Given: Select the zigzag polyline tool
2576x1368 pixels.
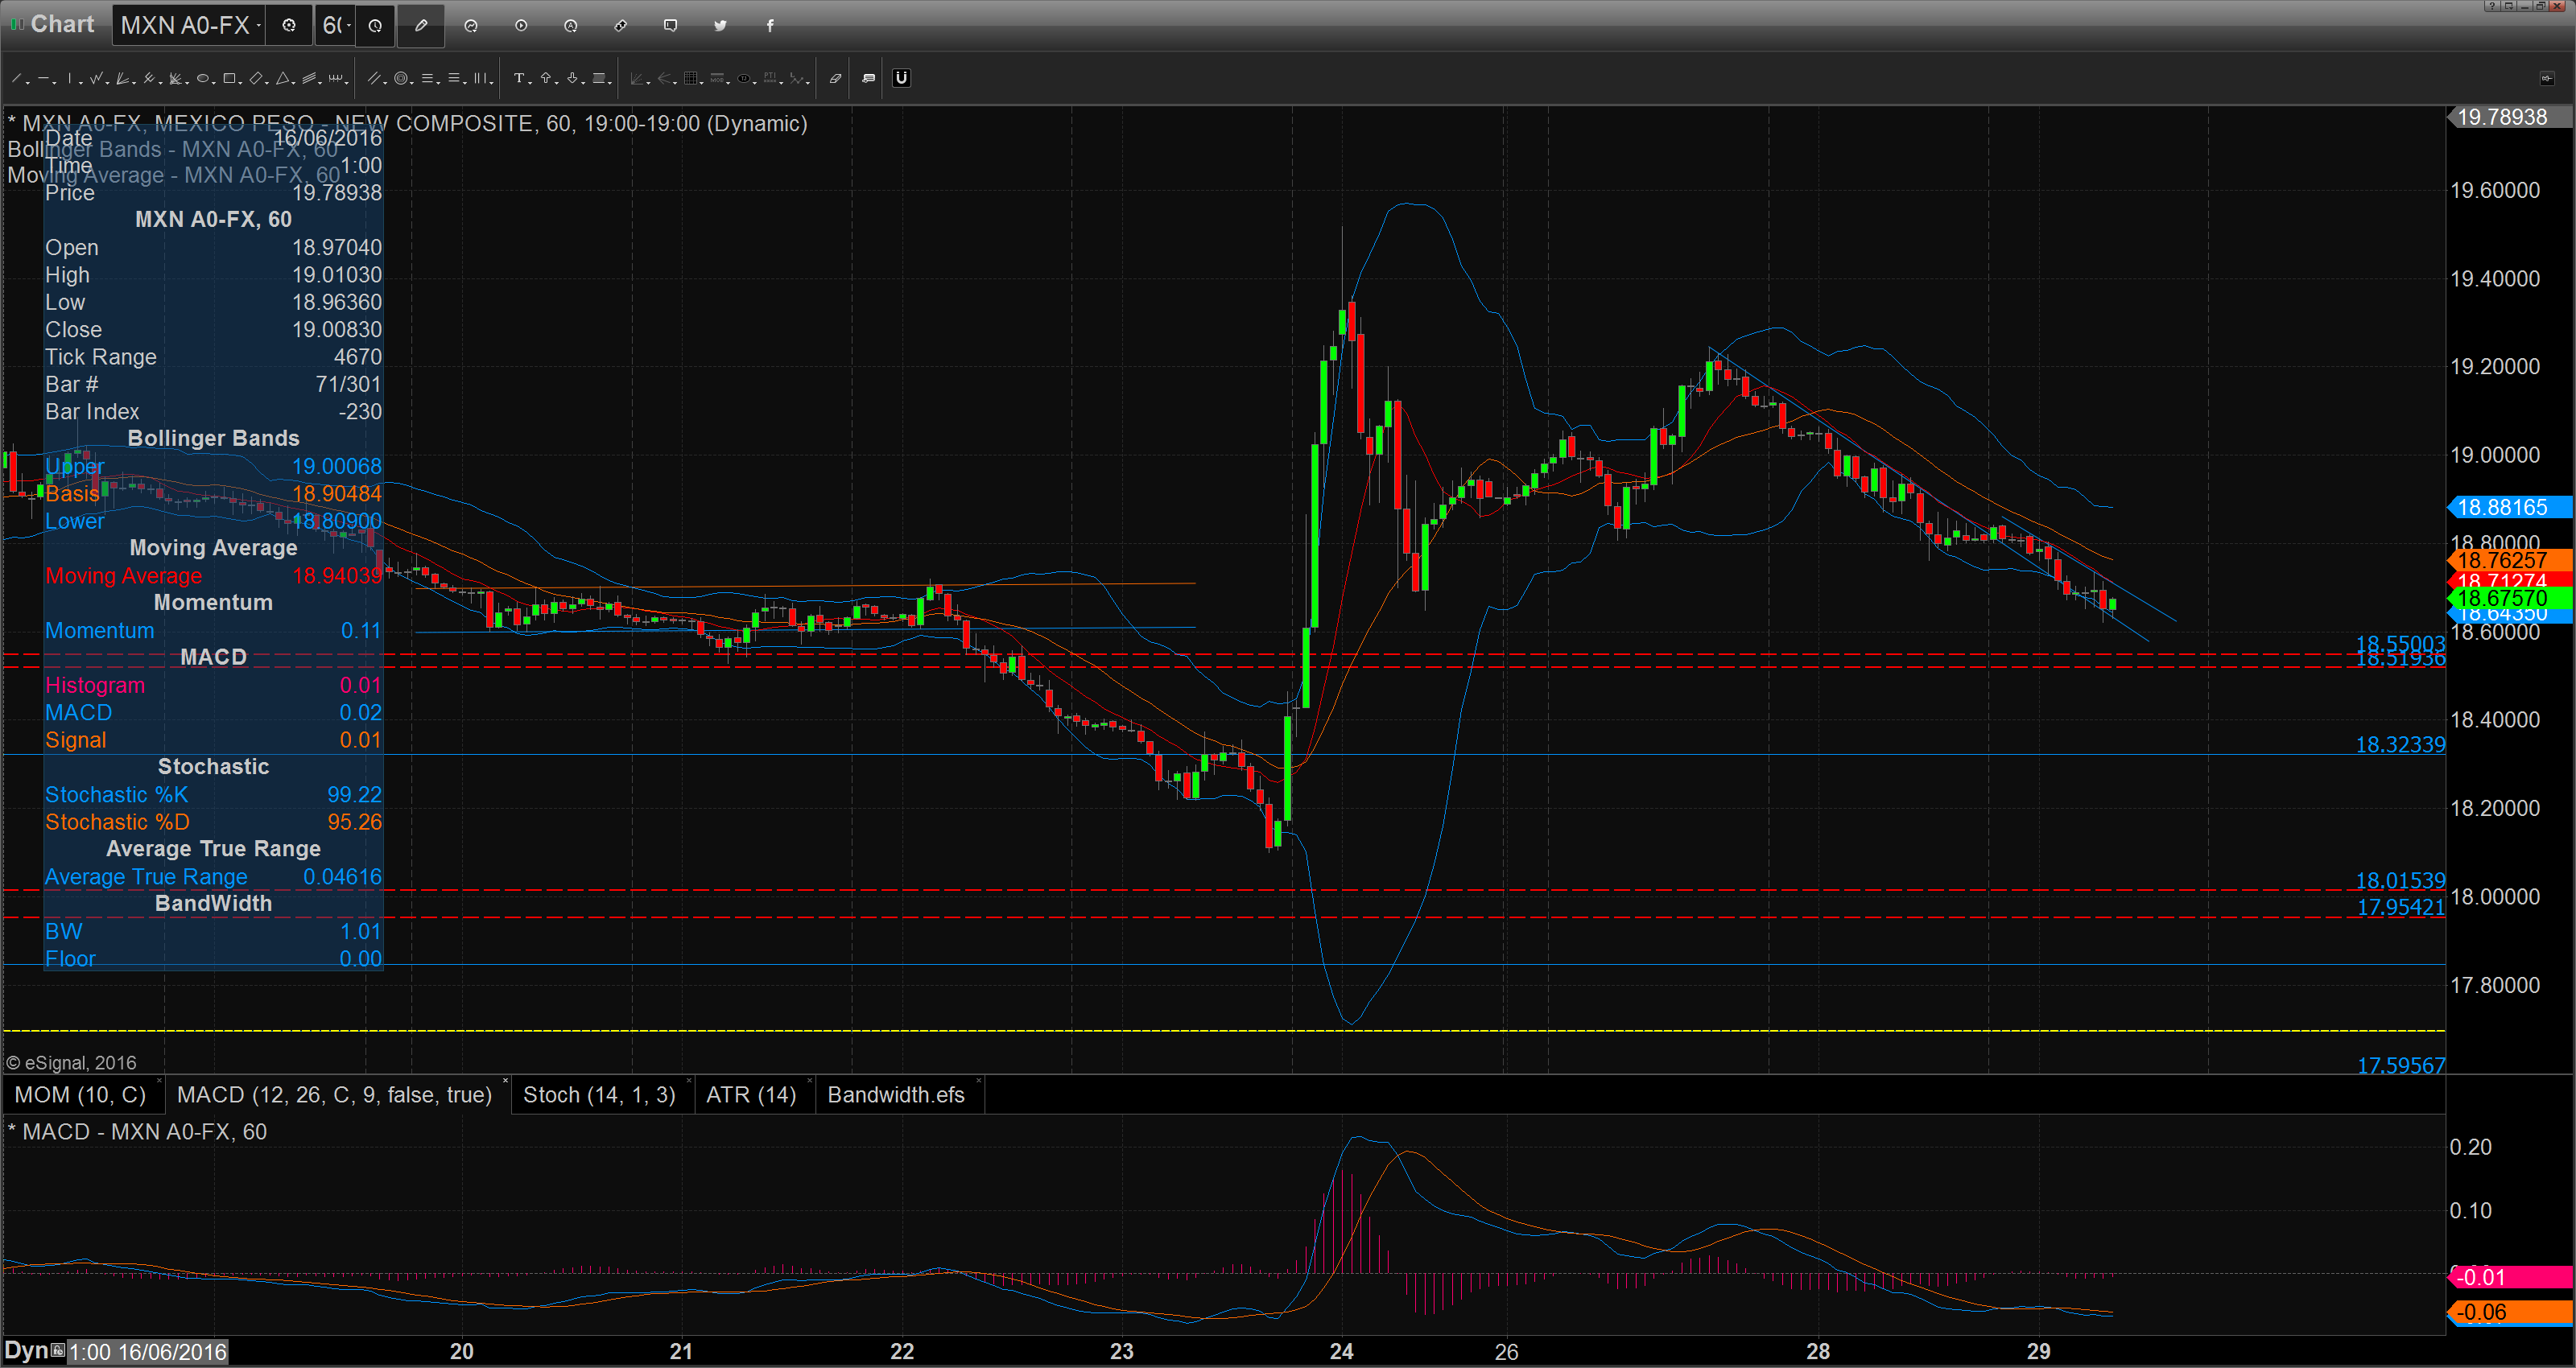Looking at the screenshot, I should [96, 78].
